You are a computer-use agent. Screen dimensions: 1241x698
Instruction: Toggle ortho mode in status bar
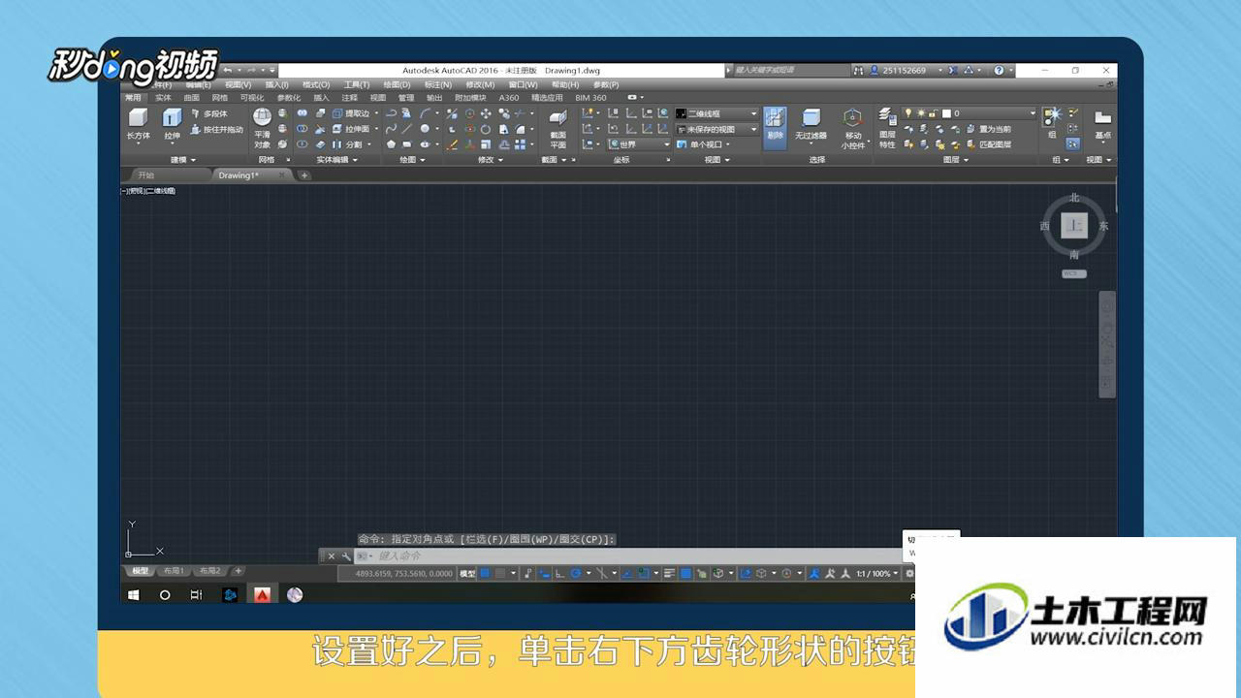[x=561, y=574]
